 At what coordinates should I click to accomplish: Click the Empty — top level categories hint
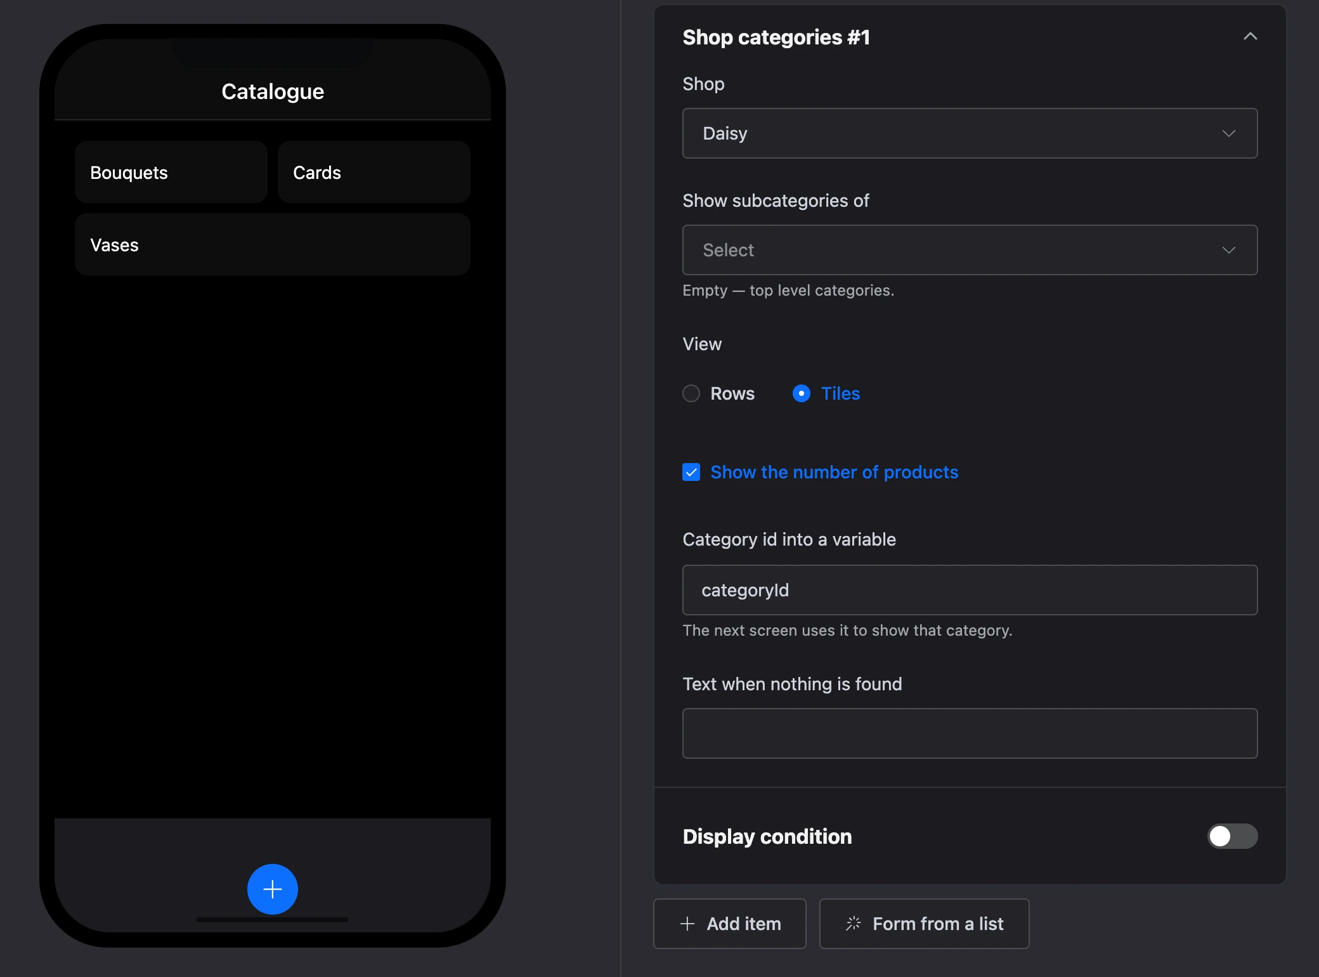(x=788, y=291)
